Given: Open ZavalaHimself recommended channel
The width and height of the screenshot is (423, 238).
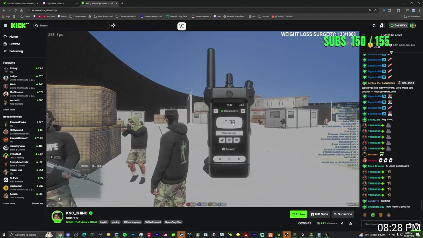Looking at the screenshot, I should click(23, 139).
